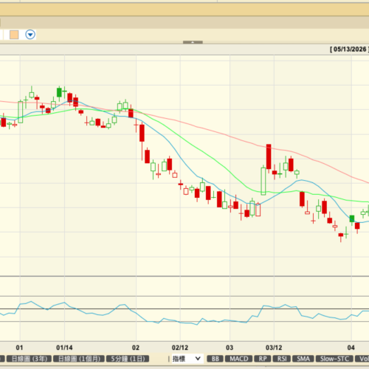Screen dimensions: 369x369
Task: Select the 日線圖 (3年) chart range
Action: point(29,359)
